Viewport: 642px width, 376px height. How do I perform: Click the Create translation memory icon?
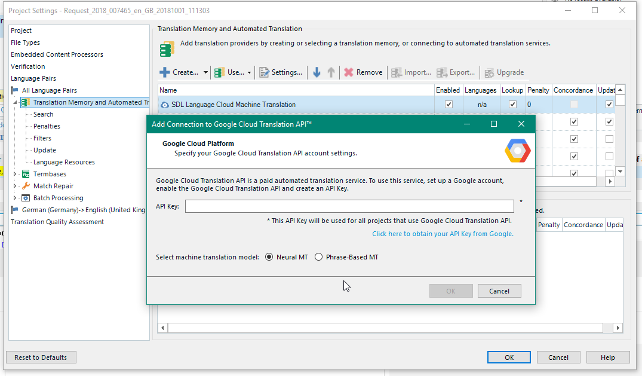(x=165, y=72)
